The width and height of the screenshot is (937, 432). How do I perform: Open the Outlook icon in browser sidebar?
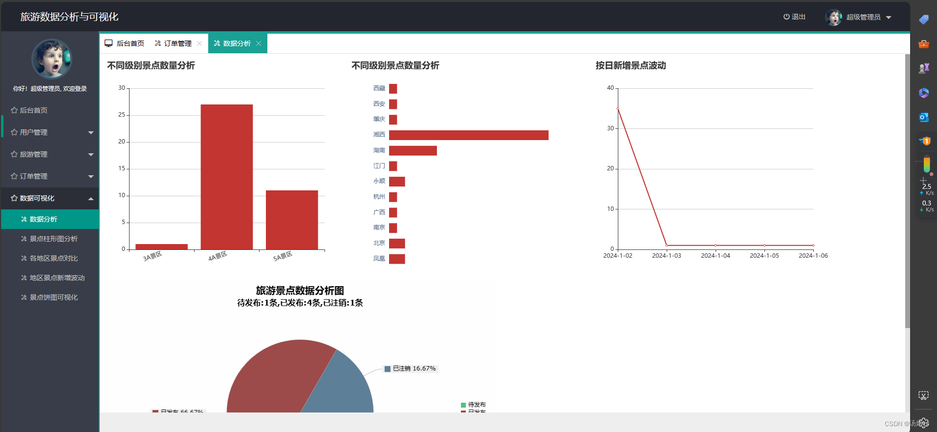click(923, 117)
